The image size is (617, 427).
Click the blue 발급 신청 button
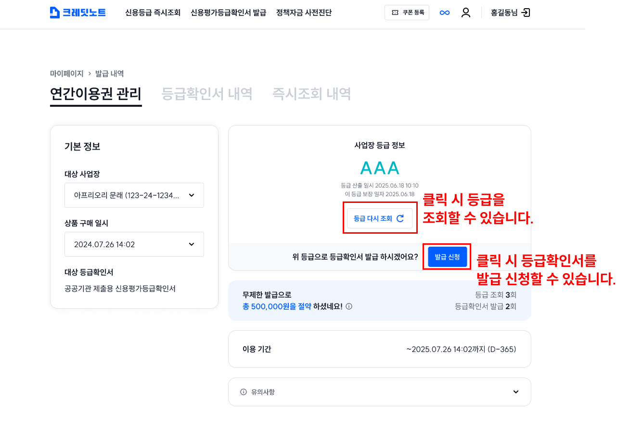[x=448, y=257]
